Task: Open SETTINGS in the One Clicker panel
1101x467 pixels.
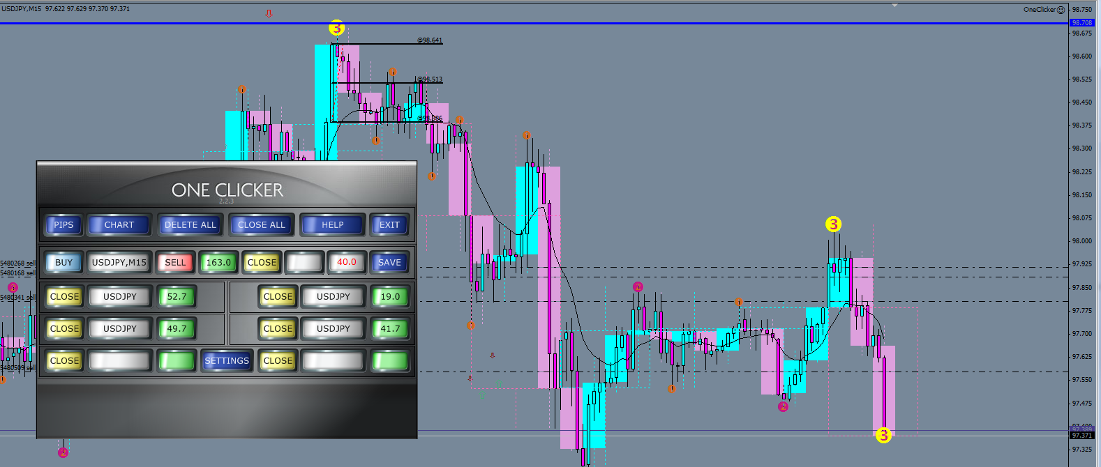Action: [227, 360]
